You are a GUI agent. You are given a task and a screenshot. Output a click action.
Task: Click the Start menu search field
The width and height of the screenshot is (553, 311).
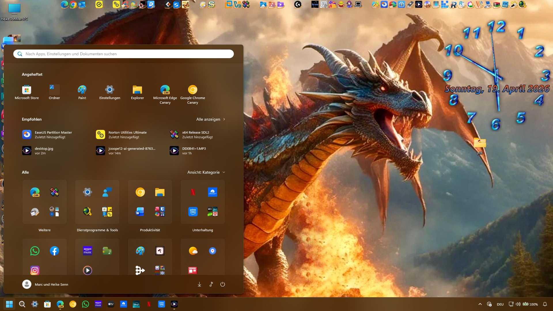point(124,54)
